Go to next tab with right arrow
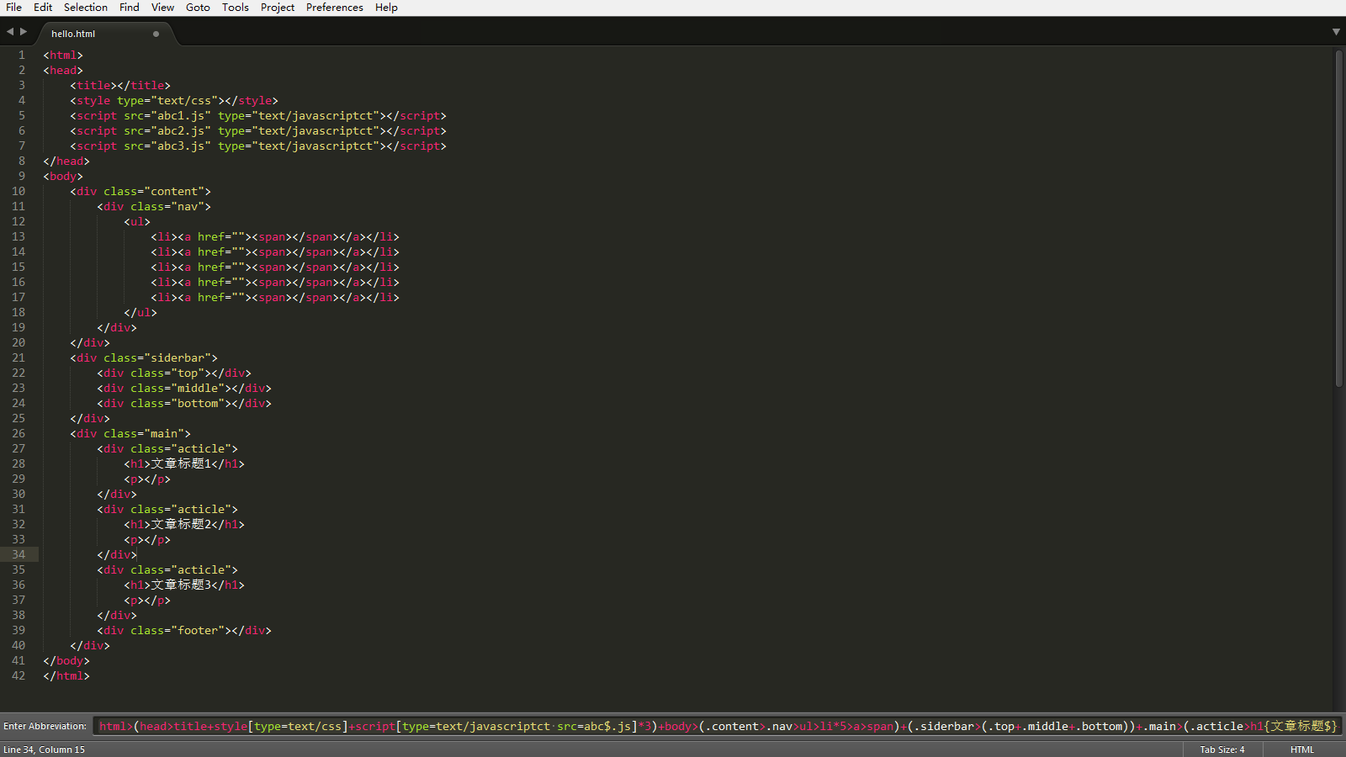 [x=24, y=32]
